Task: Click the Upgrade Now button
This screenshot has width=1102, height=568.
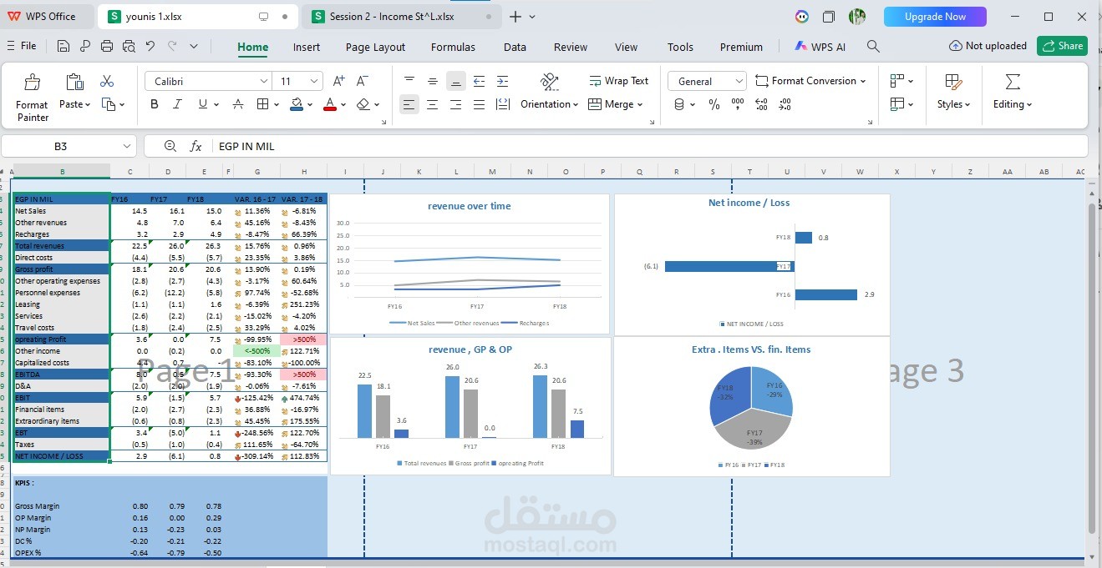Action: click(935, 17)
